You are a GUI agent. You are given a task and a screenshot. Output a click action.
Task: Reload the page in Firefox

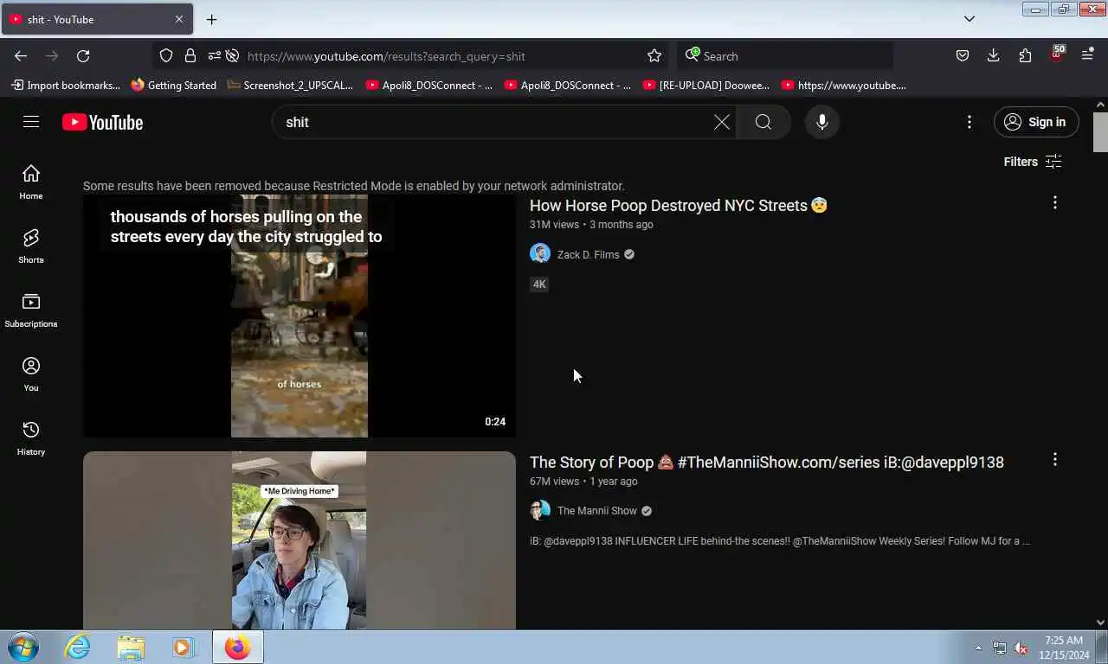83,55
